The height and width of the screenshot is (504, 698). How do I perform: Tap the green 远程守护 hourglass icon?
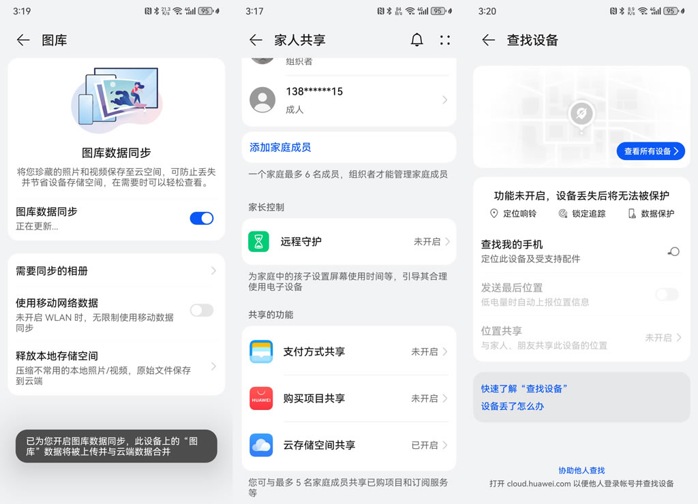(259, 242)
